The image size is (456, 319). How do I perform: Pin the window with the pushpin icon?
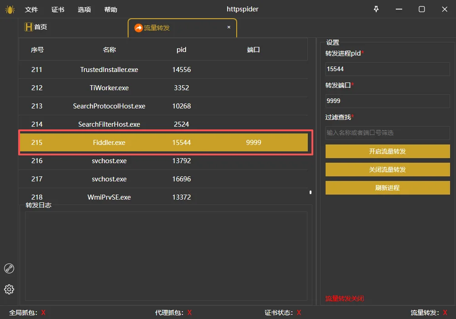point(376,9)
